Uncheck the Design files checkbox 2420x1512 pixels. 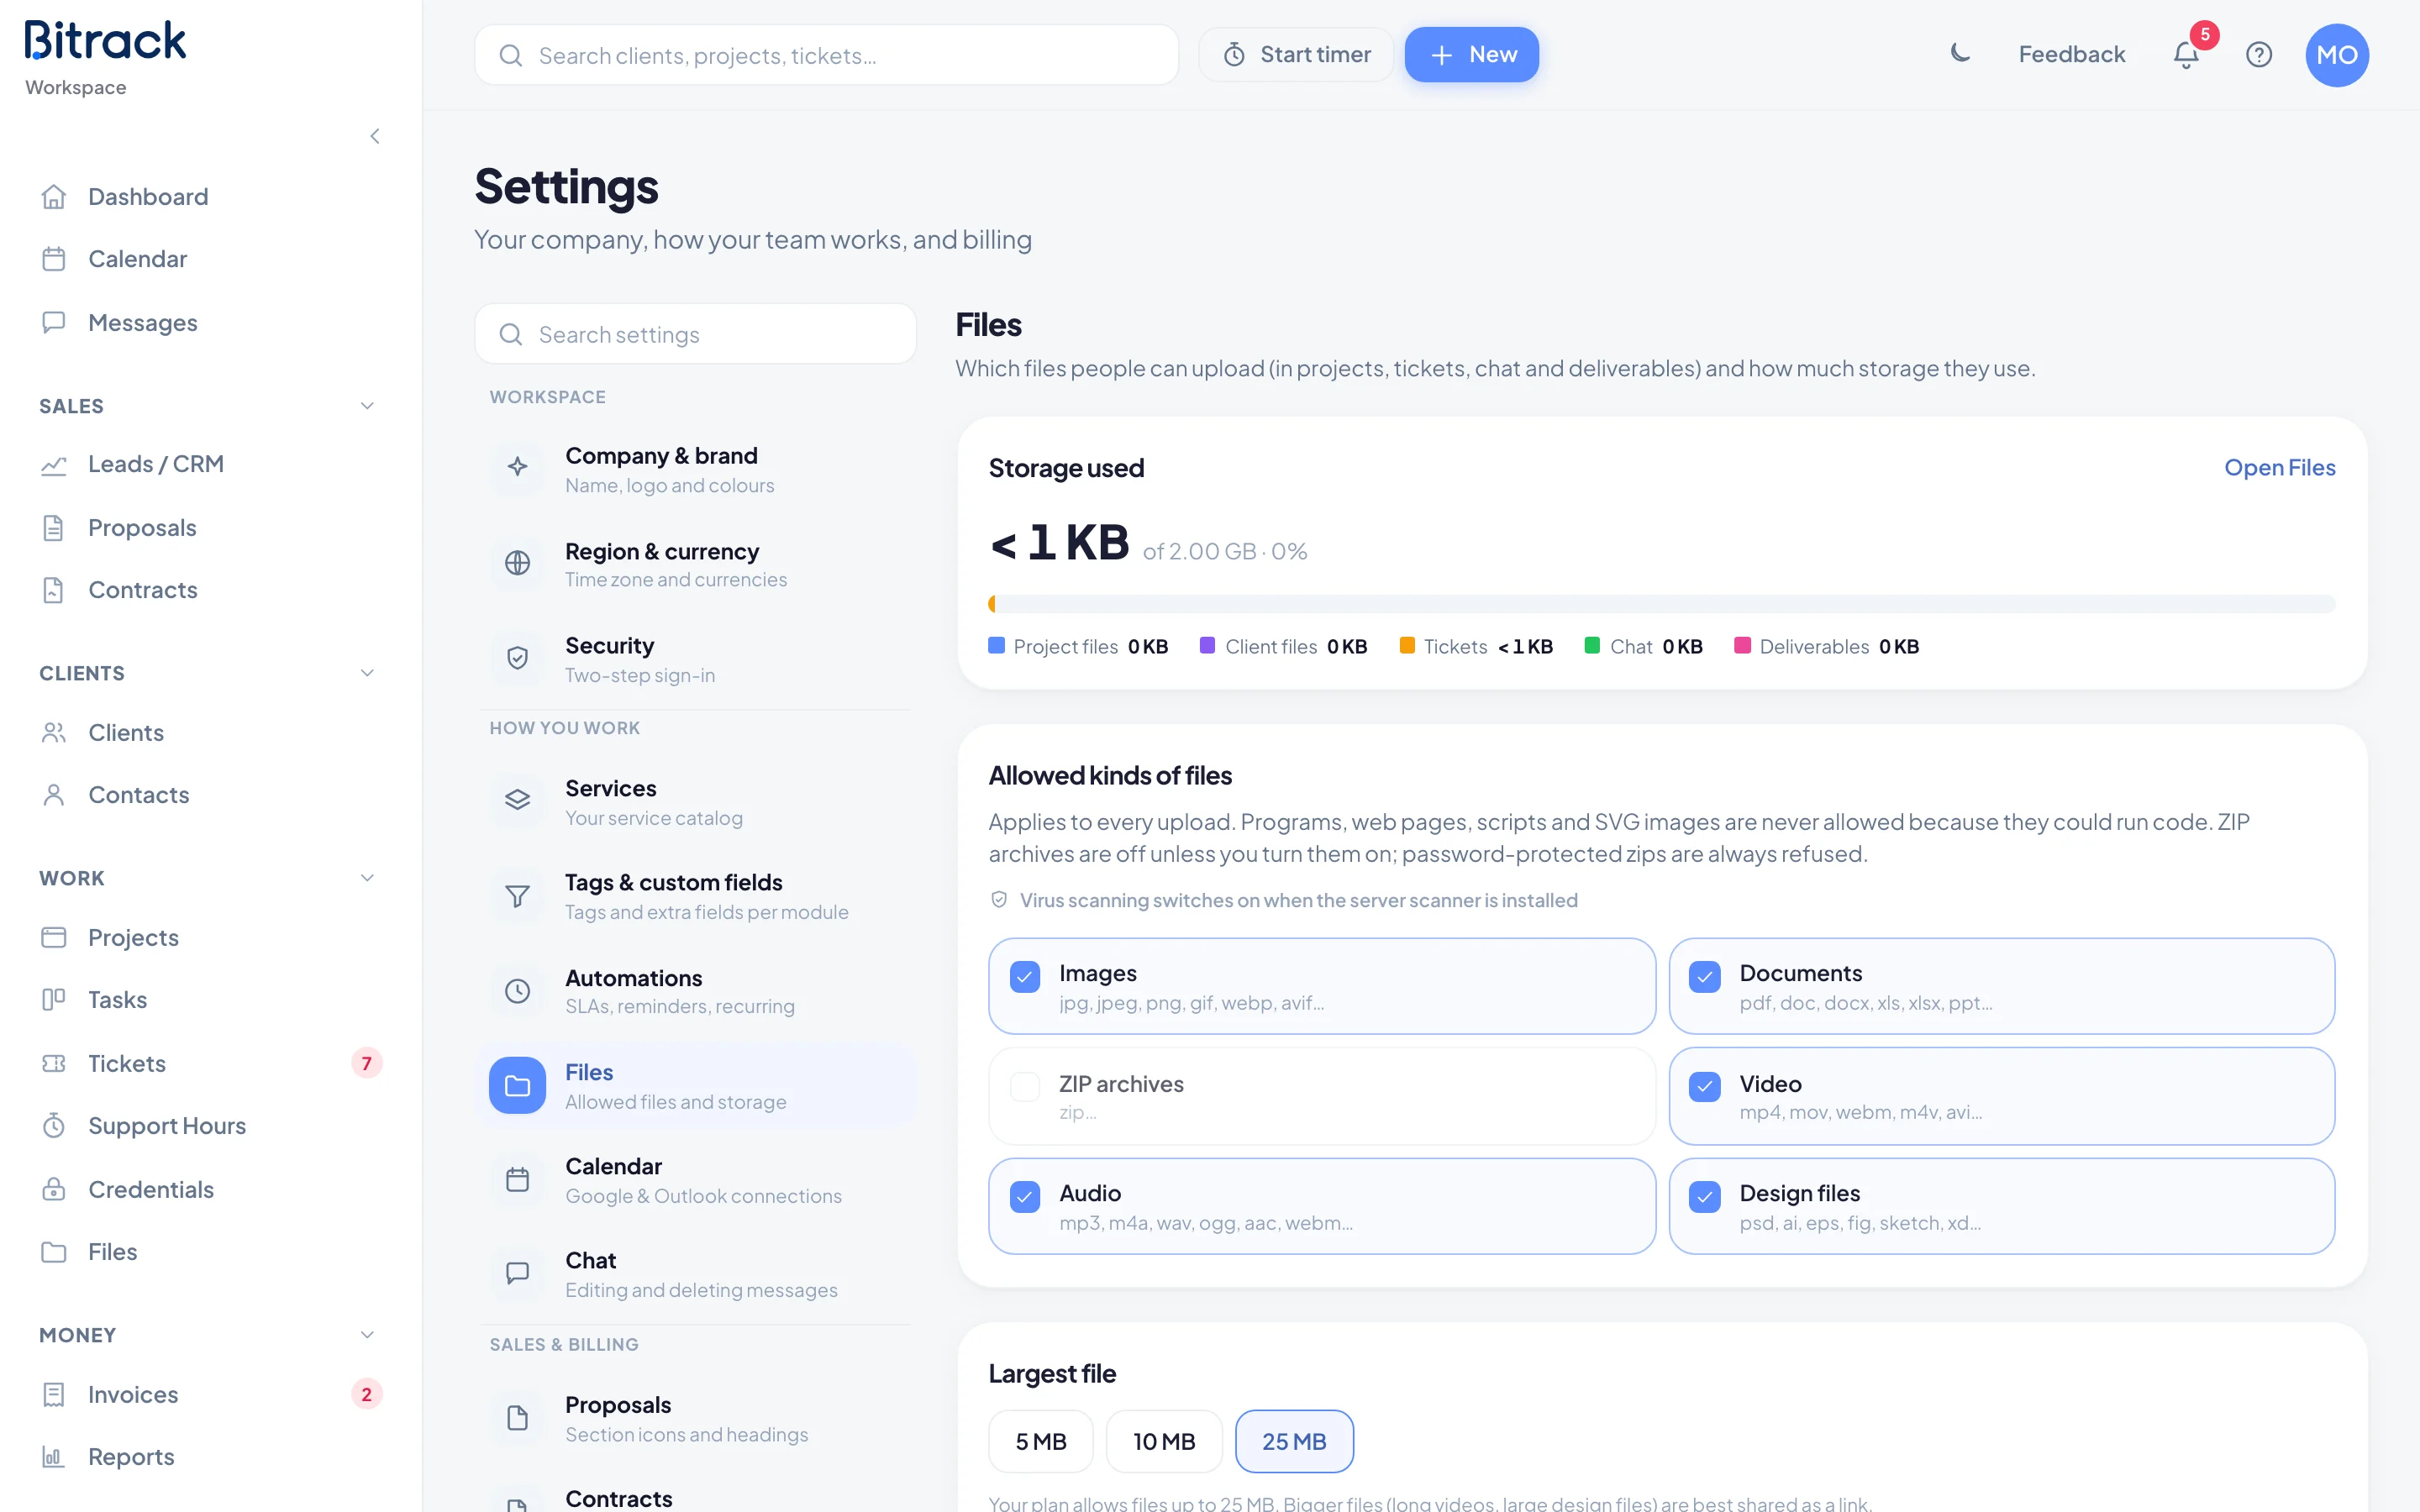point(1705,1196)
